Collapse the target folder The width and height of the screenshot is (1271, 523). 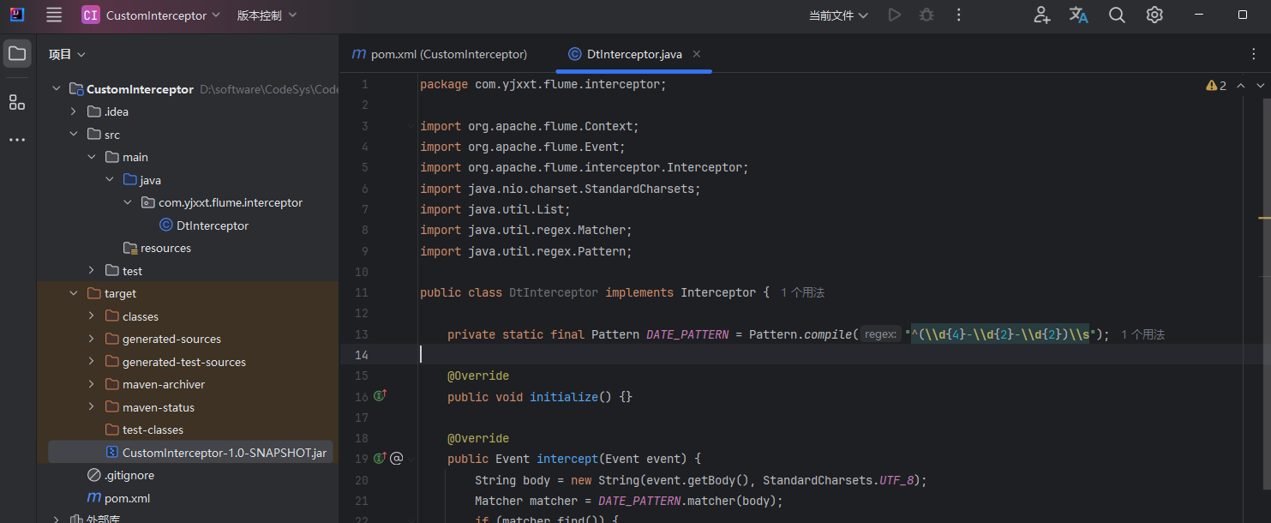[74, 293]
